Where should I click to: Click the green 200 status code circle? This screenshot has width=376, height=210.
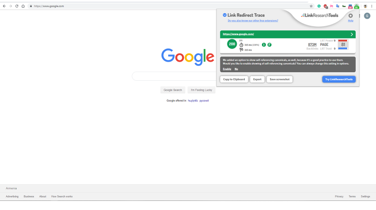[x=232, y=44]
